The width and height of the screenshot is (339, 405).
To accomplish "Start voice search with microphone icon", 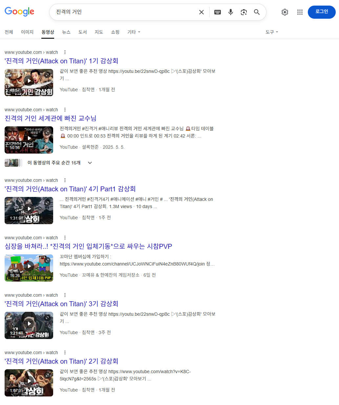I will click(231, 12).
